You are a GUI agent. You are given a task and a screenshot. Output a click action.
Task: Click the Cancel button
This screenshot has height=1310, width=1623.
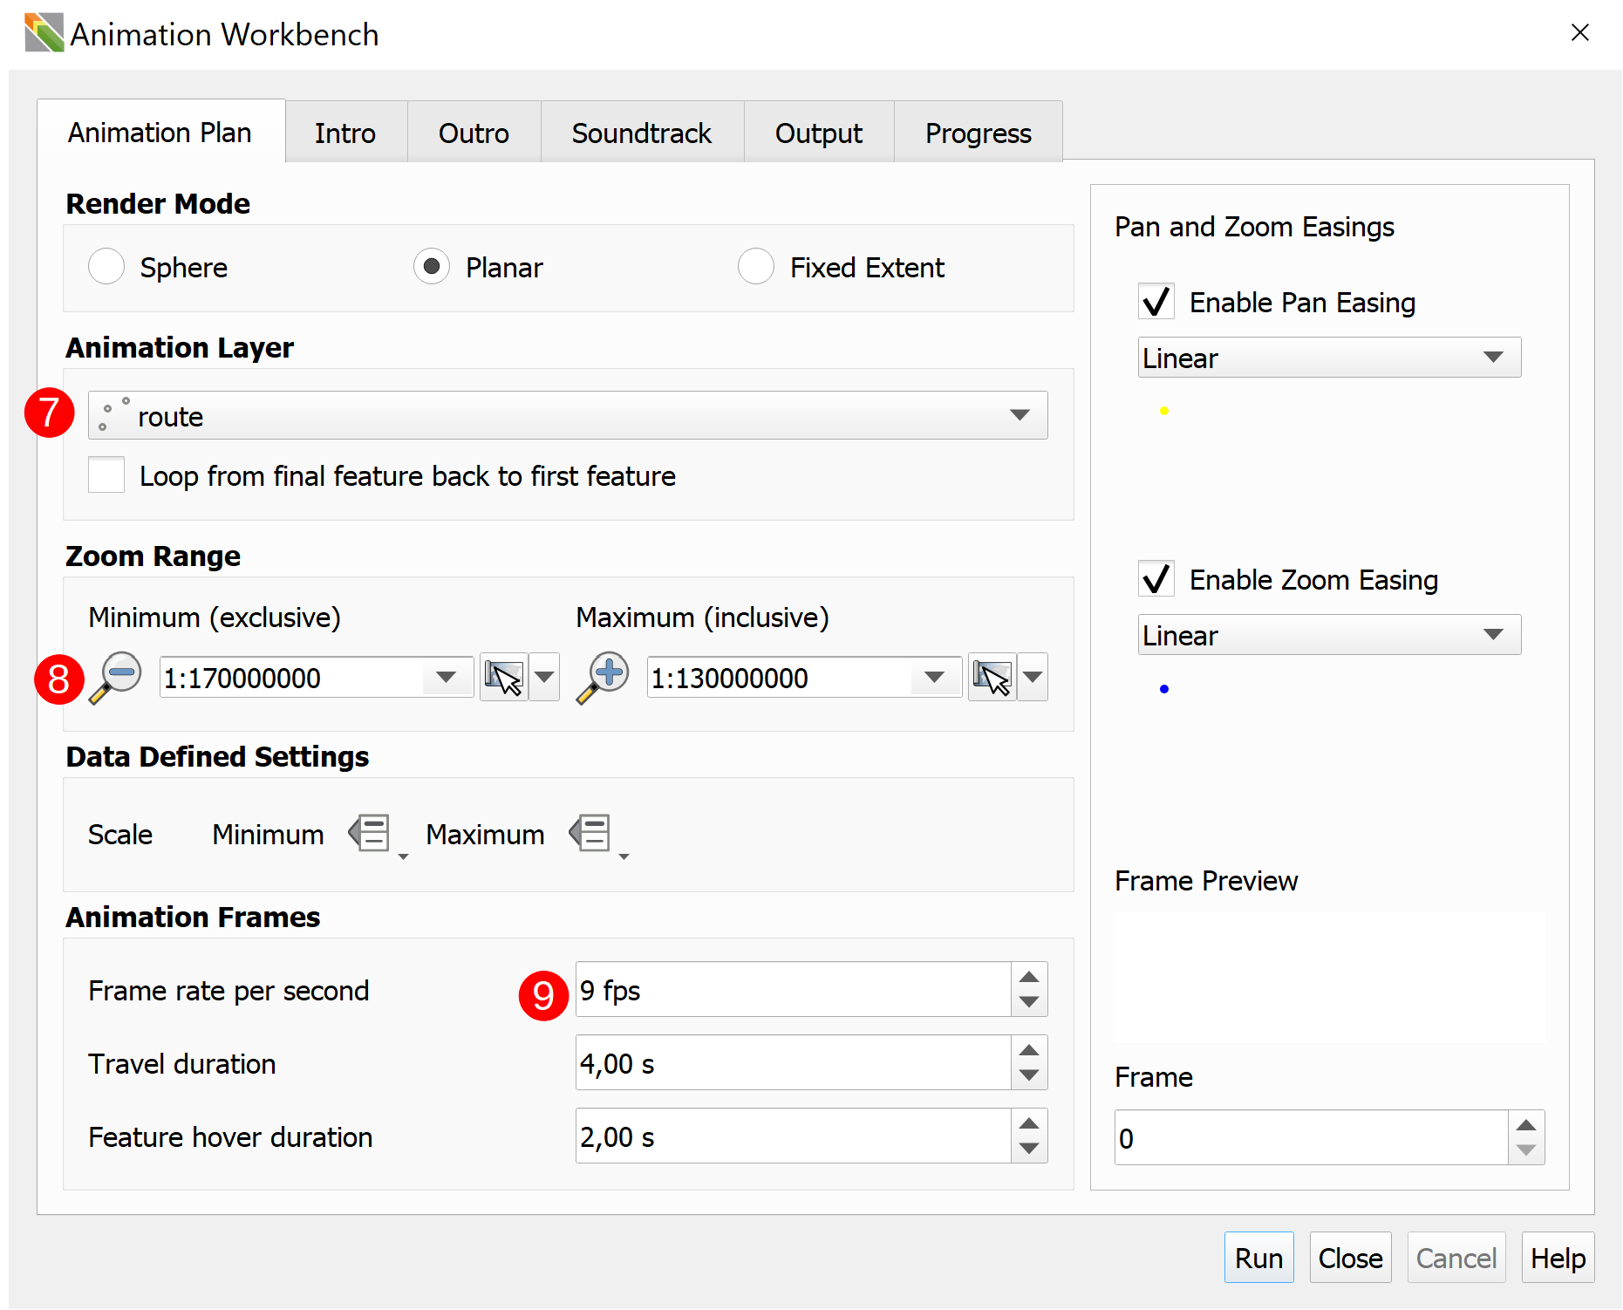[1456, 1258]
